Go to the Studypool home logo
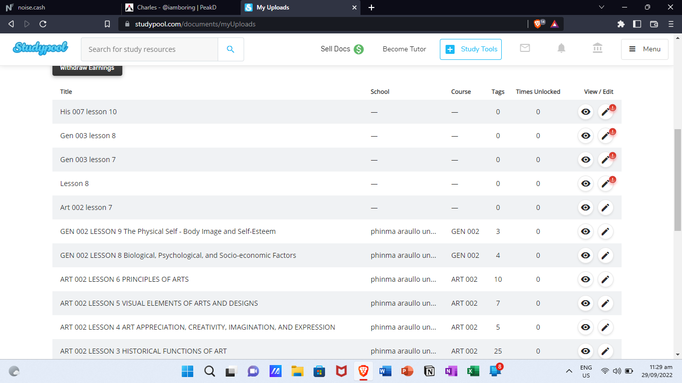This screenshot has width=682, height=383. (x=40, y=48)
